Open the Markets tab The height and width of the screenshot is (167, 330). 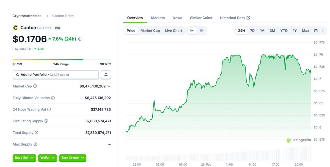158,18
